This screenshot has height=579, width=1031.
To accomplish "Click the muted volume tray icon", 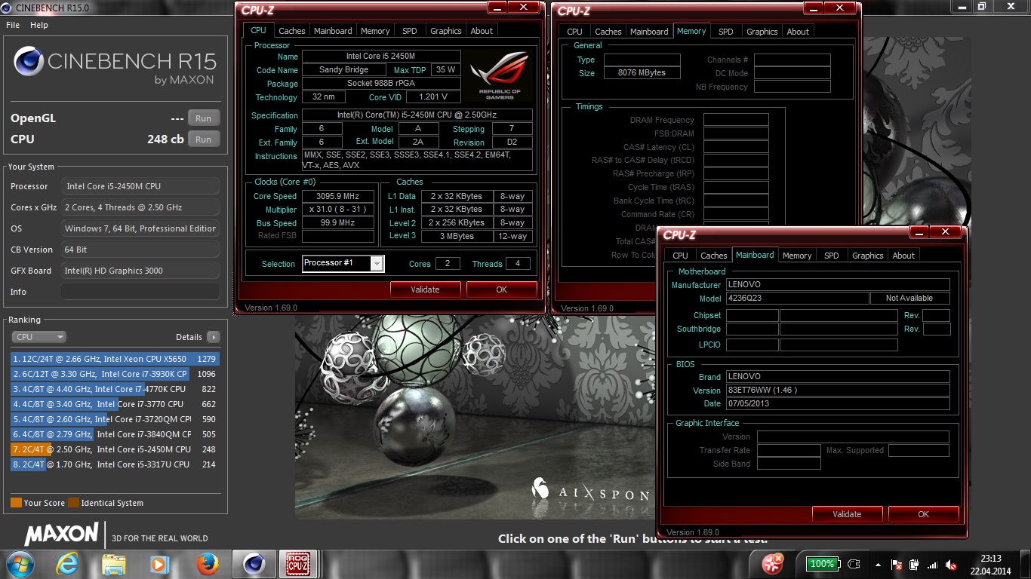I will pyautogui.click(x=951, y=564).
